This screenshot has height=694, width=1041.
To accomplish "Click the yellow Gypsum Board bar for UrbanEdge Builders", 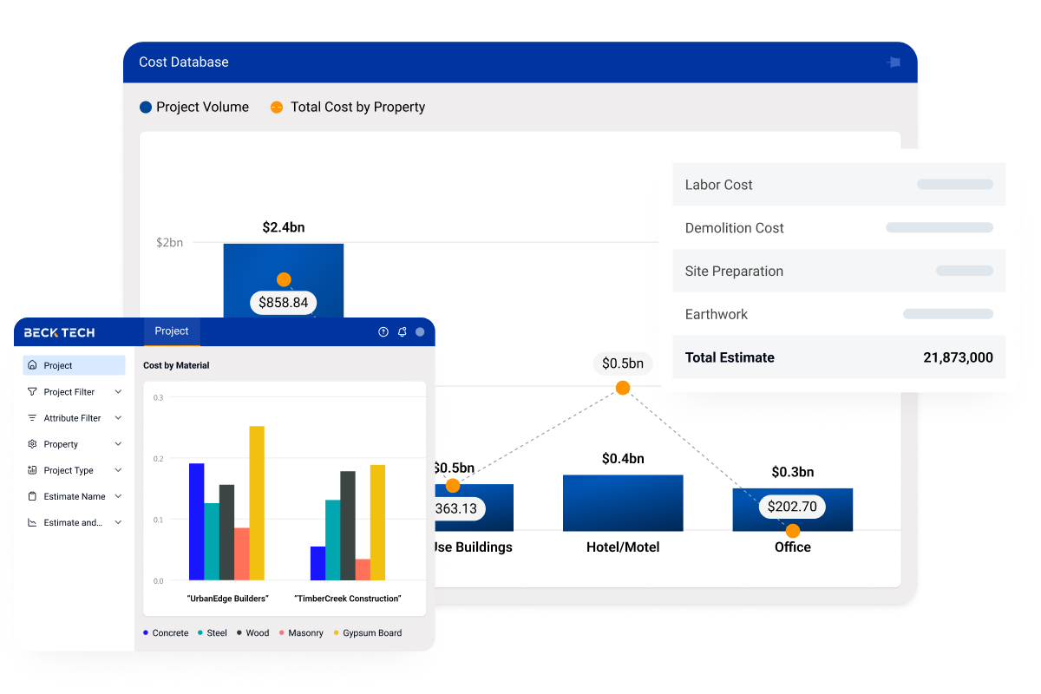I will [x=257, y=503].
